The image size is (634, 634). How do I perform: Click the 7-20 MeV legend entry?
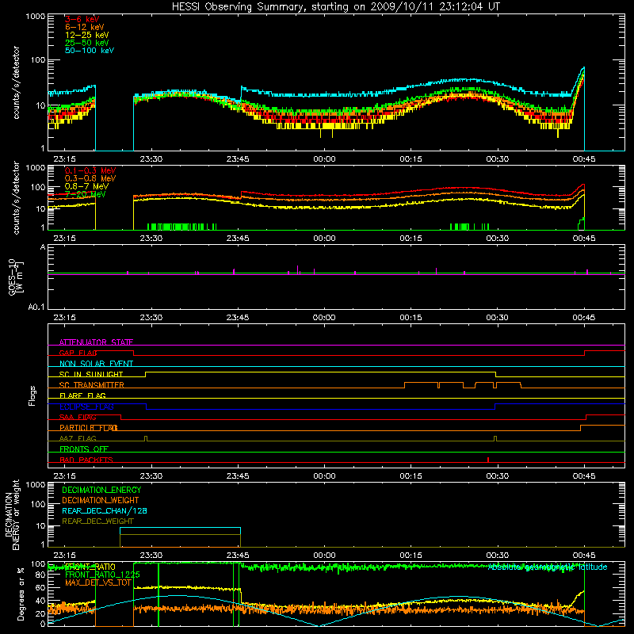point(86,194)
